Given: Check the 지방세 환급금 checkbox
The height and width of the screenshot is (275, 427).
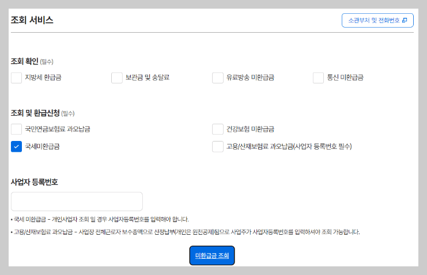Looking at the screenshot, I should [16, 78].
